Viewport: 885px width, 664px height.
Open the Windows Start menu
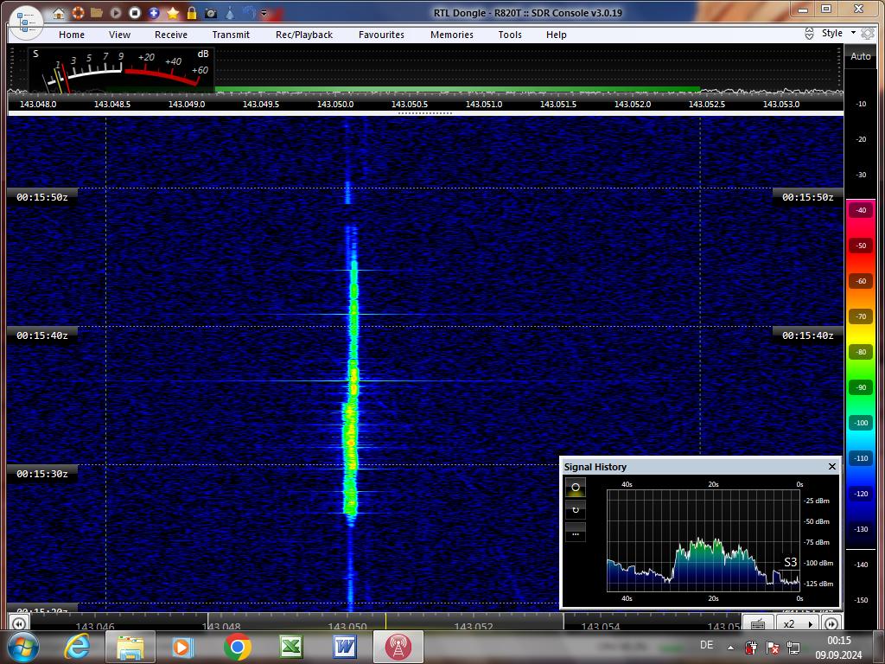point(22,647)
